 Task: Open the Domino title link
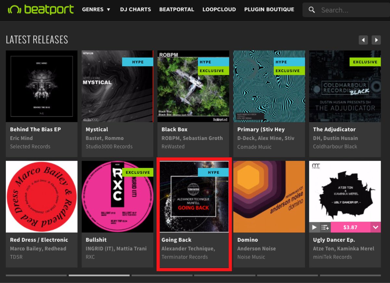pyautogui.click(x=248, y=240)
